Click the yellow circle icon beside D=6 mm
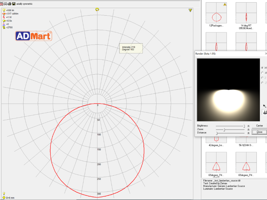 (x=4, y=198)
